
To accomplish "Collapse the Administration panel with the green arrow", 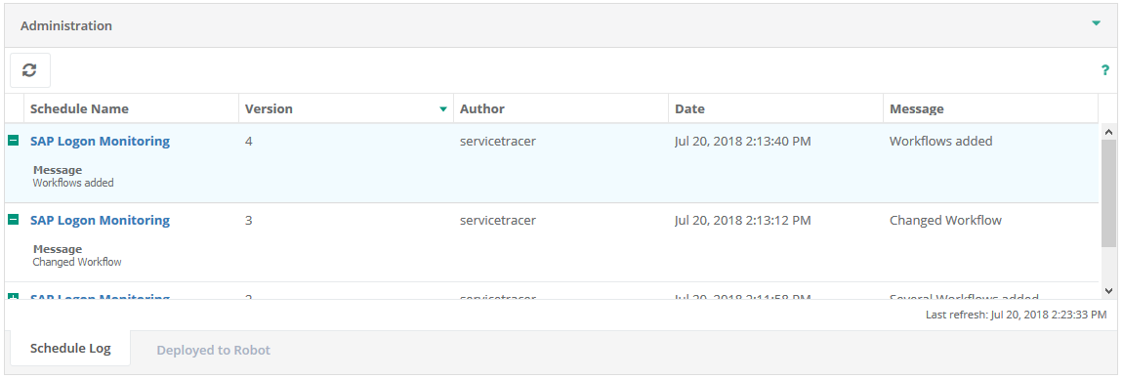I will coord(1096,22).
